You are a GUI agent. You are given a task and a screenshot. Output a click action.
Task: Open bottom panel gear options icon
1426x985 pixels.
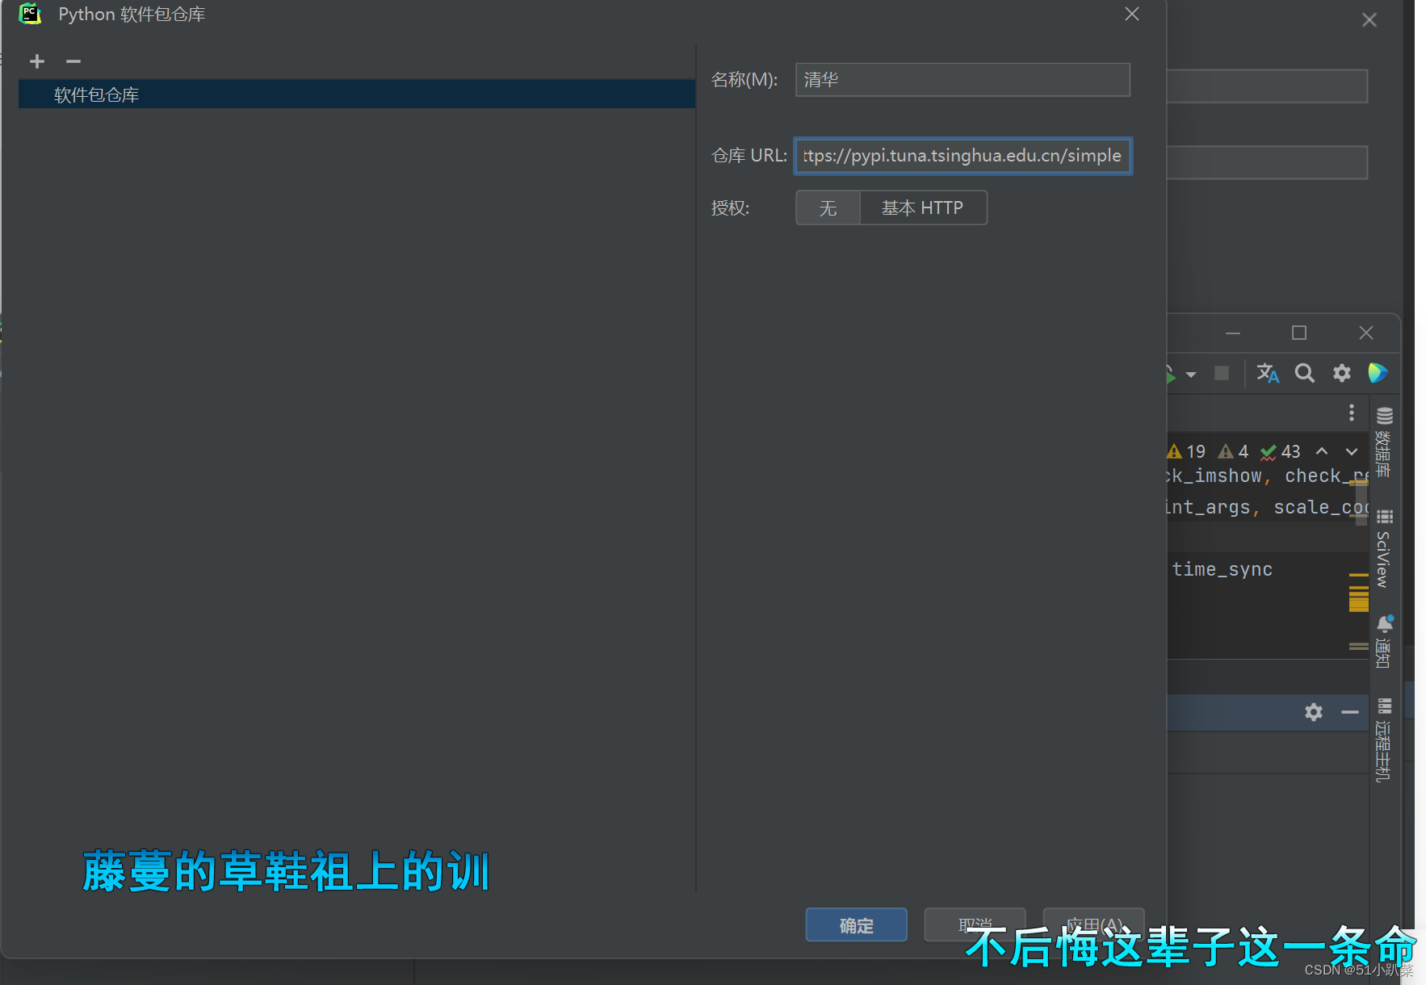tap(1314, 712)
